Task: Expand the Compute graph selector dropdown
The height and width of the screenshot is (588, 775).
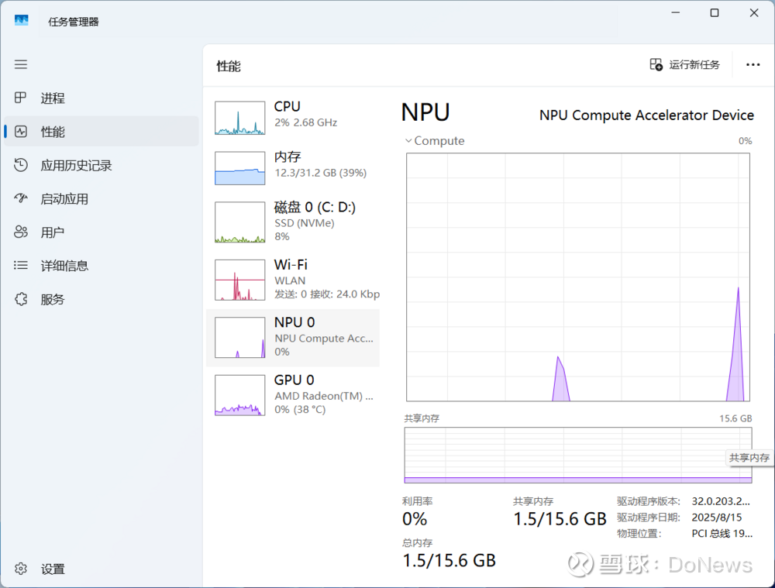Action: [x=408, y=141]
